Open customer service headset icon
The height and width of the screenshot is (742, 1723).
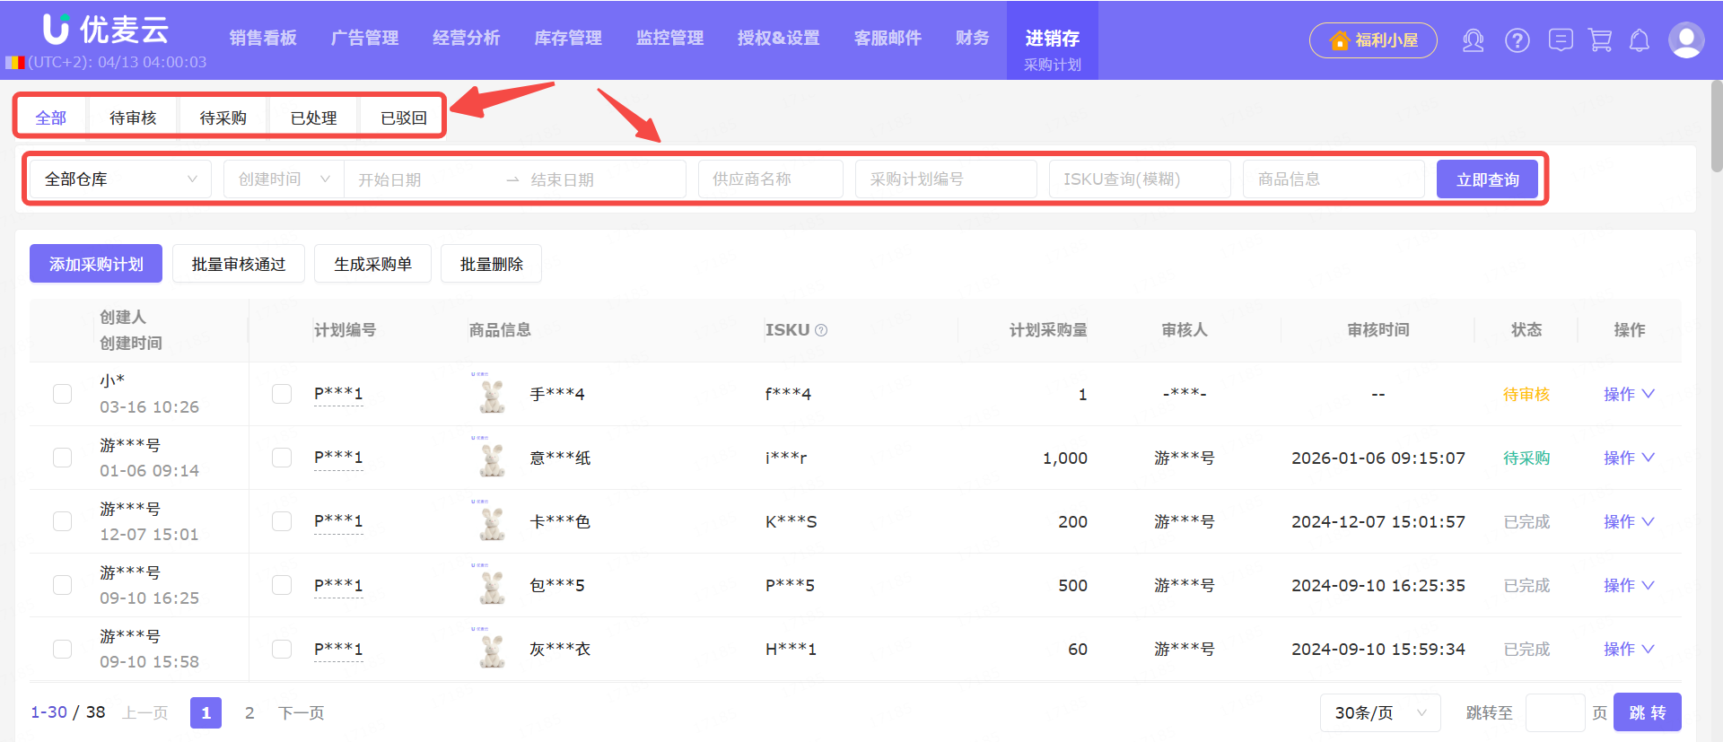pos(1473,40)
